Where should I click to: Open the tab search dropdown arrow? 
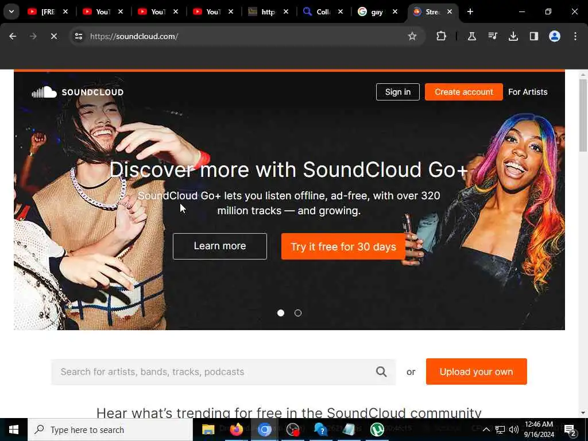pos(11,11)
